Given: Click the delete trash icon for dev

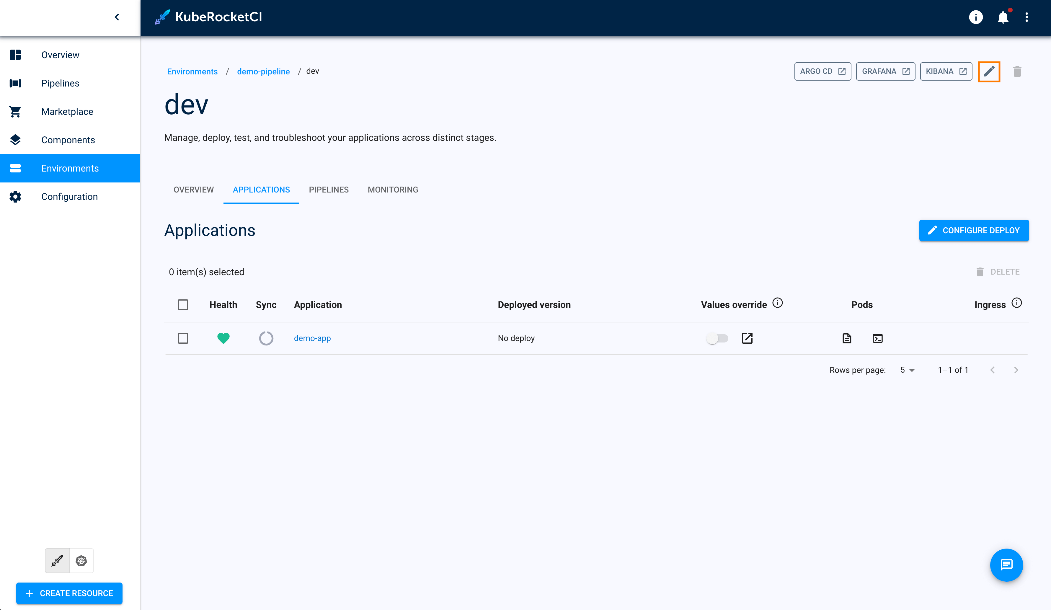Looking at the screenshot, I should tap(1017, 71).
